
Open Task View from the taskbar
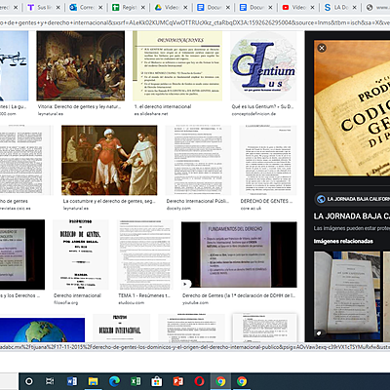coord(50,381)
